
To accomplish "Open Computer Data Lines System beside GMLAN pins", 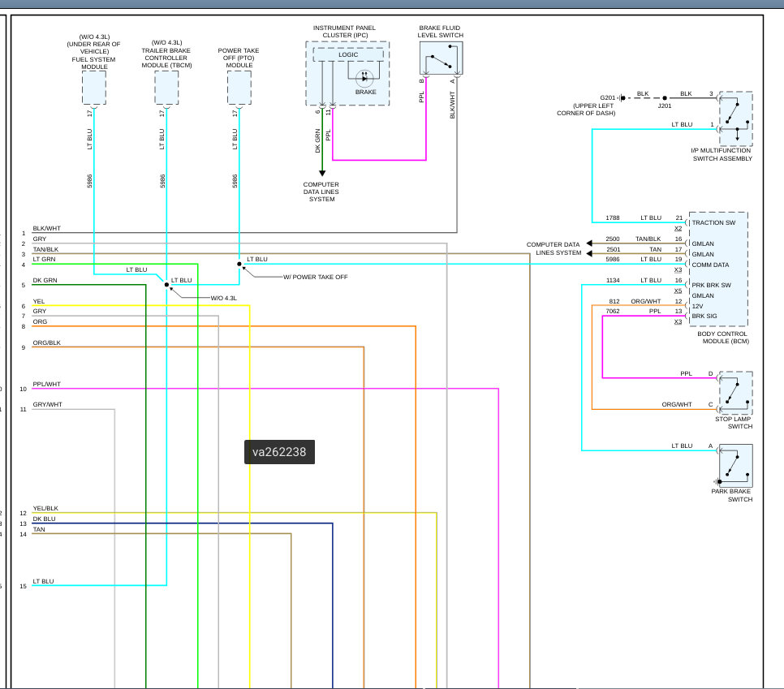I will point(554,248).
